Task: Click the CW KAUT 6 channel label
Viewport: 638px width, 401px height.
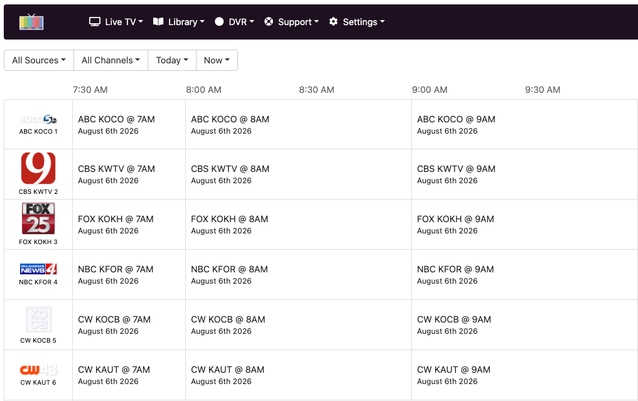Action: point(38,382)
